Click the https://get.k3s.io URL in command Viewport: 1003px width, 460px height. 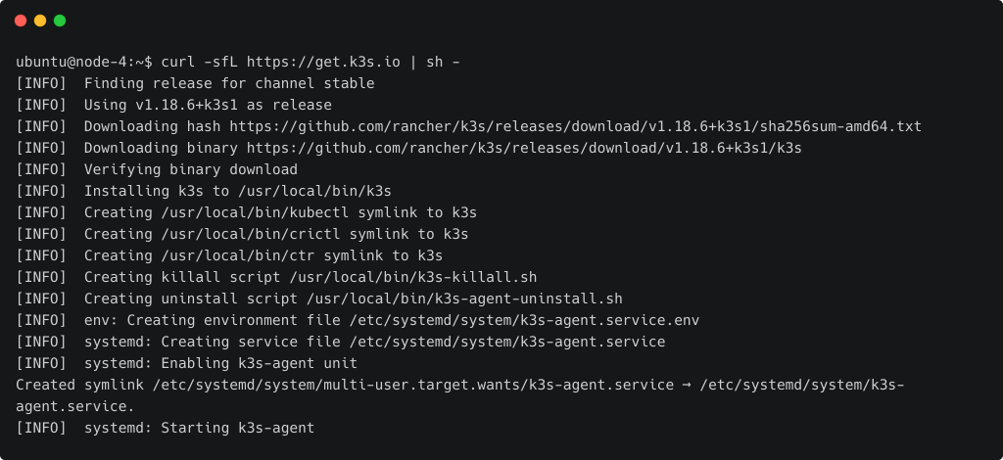pyautogui.click(x=323, y=62)
